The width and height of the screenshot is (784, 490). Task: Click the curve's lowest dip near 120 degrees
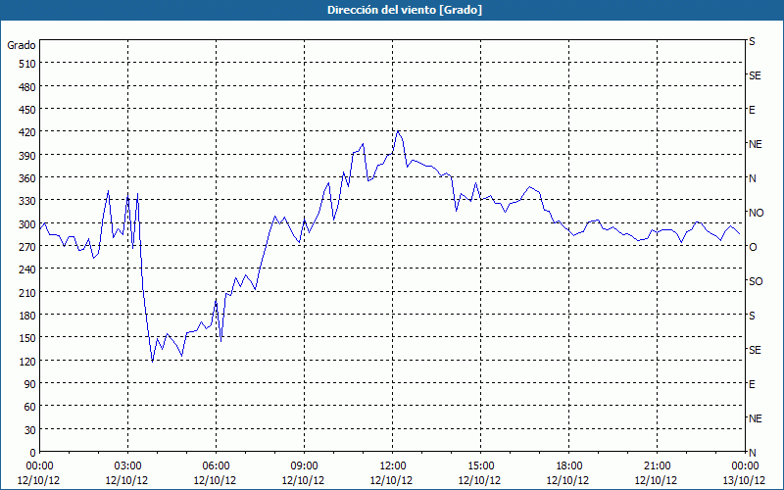coord(153,361)
